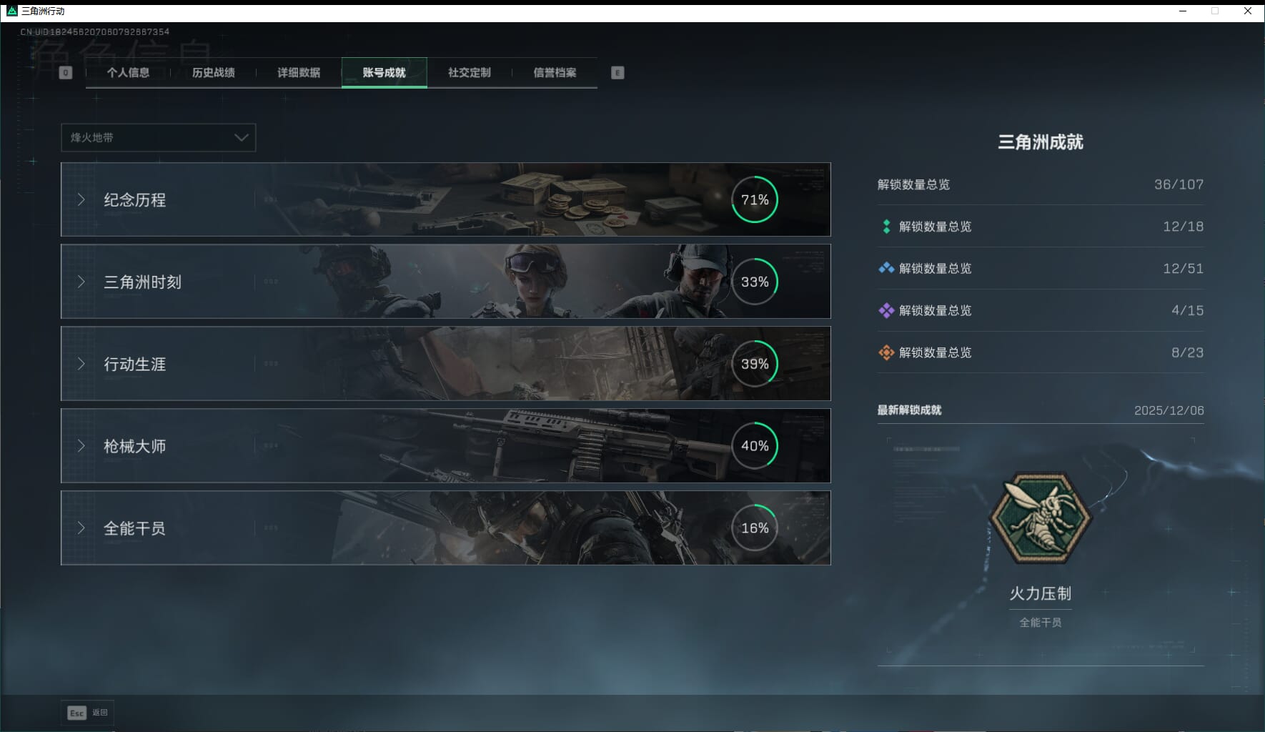Image resolution: width=1265 pixels, height=732 pixels.
Task: Select the 火力压制 wasp badge
Action: click(1040, 518)
